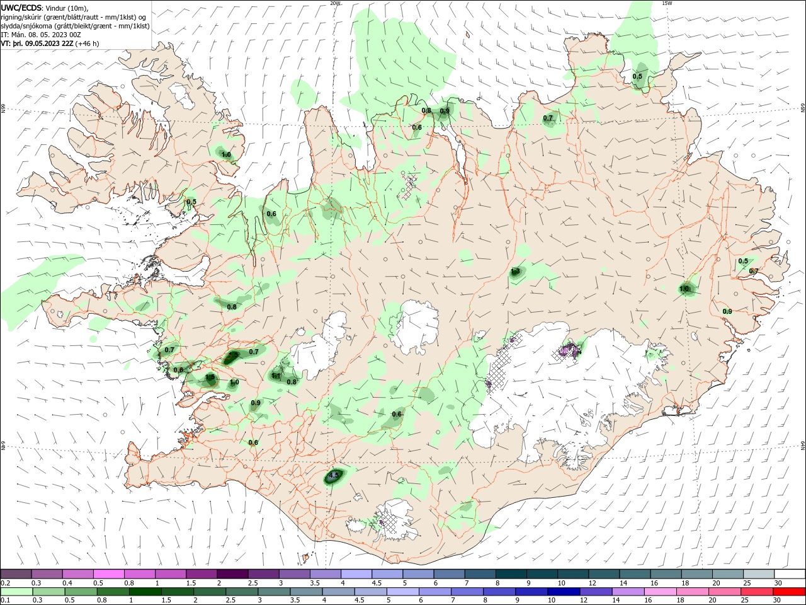The image size is (806, 605).
Task: Click the light purple 14 rain scale swatch
Action: pos(627,592)
